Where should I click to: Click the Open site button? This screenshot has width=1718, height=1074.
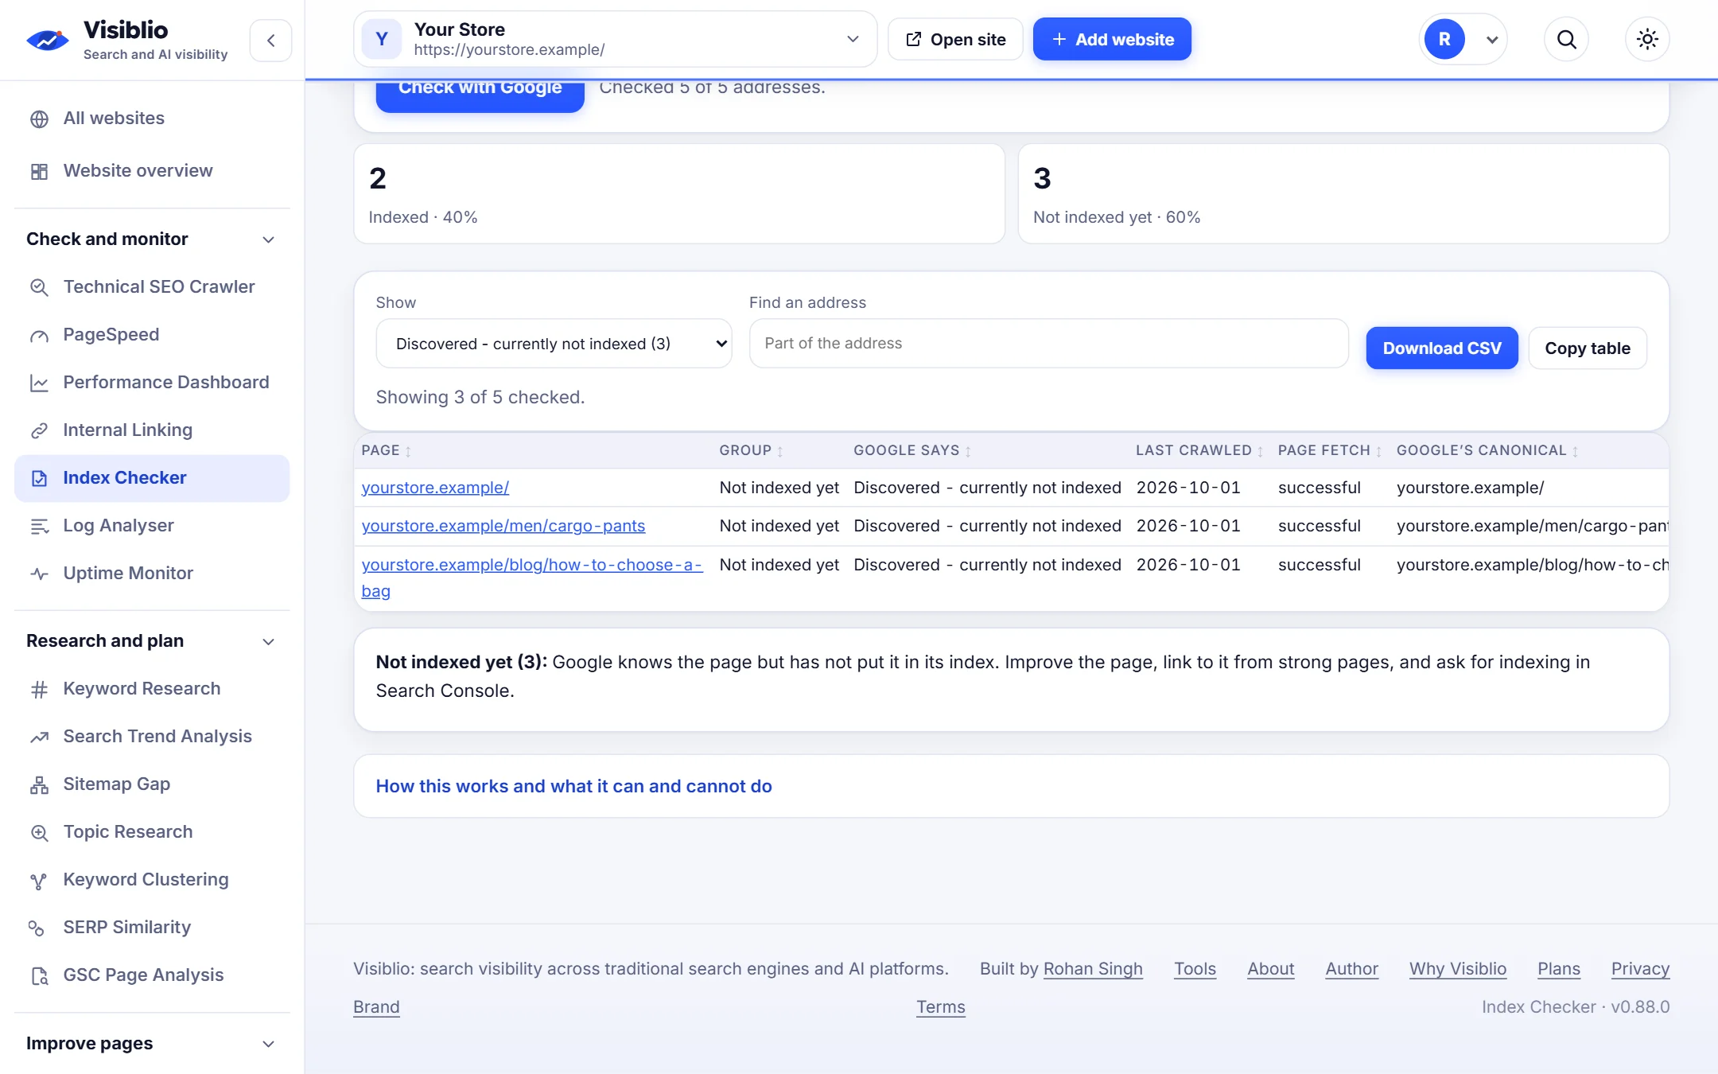click(x=955, y=39)
